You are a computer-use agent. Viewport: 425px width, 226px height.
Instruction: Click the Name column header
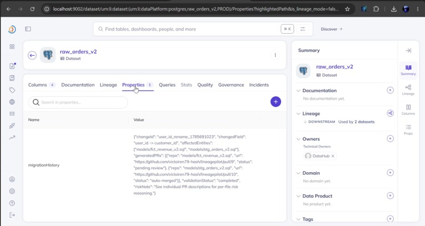[34, 120]
